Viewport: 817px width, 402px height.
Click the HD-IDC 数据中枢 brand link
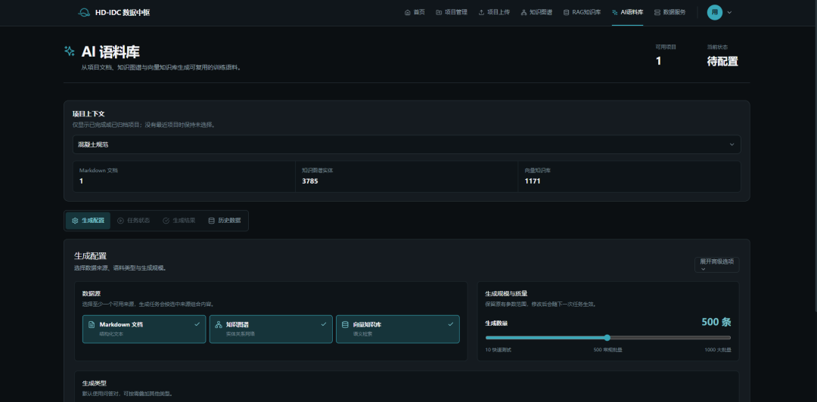[113, 13]
